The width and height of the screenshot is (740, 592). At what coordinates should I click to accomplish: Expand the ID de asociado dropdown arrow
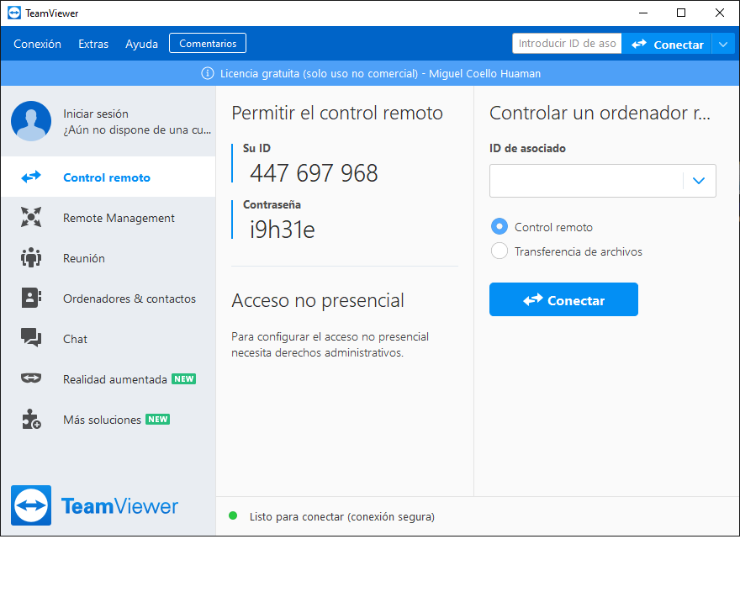[x=699, y=180]
